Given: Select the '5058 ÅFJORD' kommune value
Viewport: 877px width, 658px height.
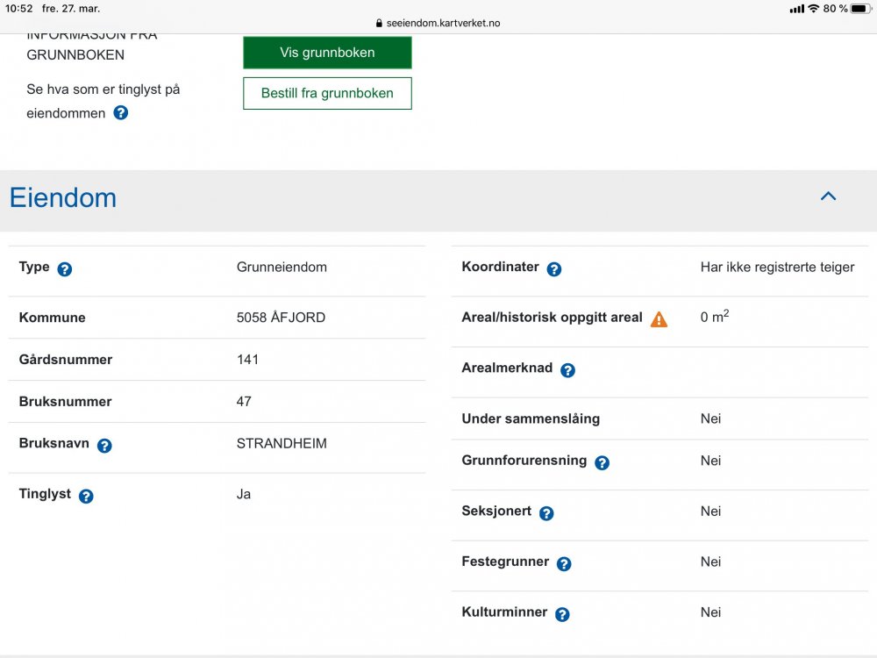Looking at the screenshot, I should 281,318.
